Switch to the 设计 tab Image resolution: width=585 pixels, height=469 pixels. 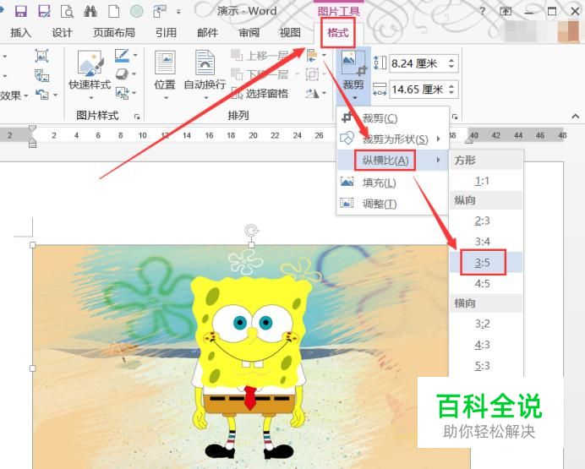point(62,33)
